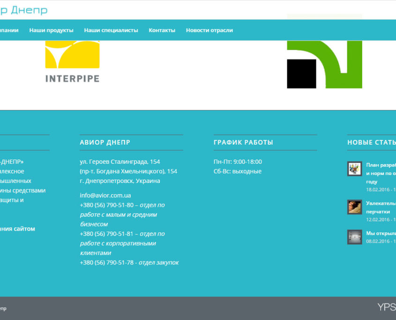Open the Мы открыли article link
Viewport: 396px width, 320px height.
point(381,233)
